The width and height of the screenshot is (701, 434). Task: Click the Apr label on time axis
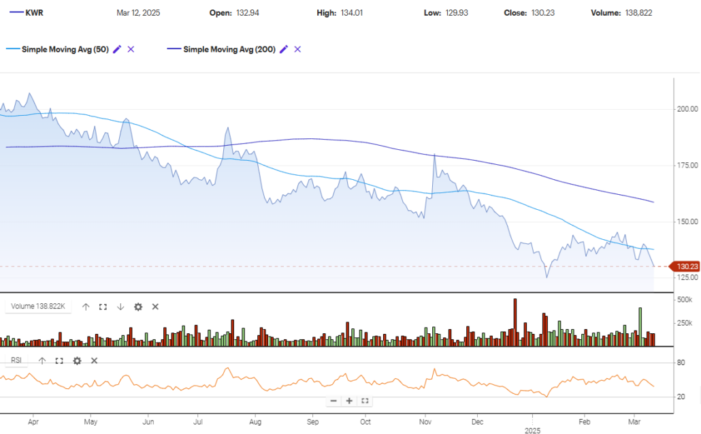pos(33,422)
